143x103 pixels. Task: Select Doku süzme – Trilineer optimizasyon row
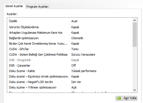click(x=70, y=87)
